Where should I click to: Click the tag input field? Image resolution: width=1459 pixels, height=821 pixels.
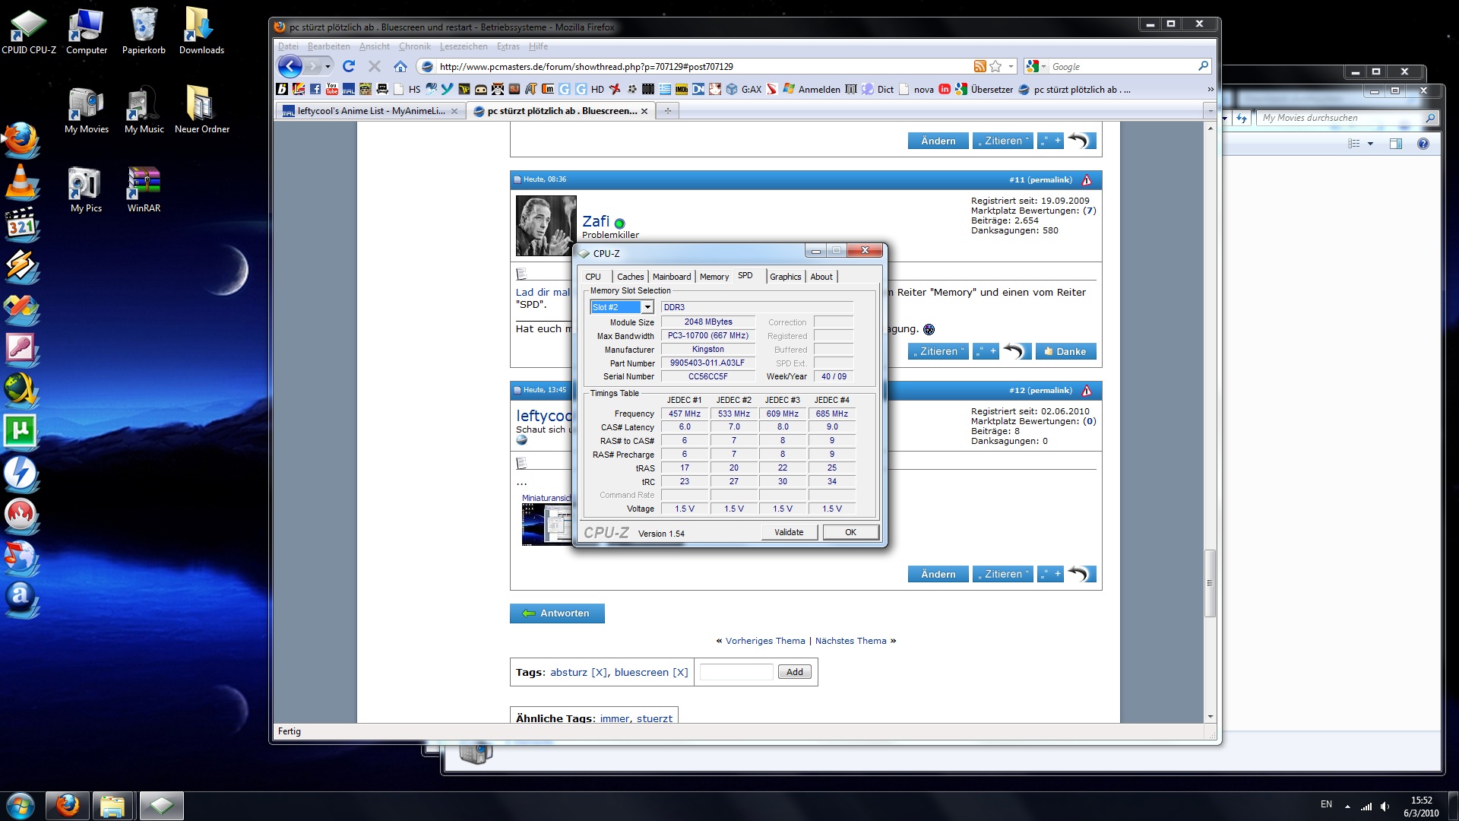coord(736,672)
